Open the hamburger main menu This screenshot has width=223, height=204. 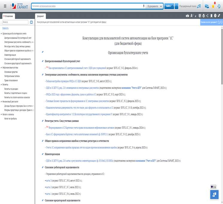point(5,6)
